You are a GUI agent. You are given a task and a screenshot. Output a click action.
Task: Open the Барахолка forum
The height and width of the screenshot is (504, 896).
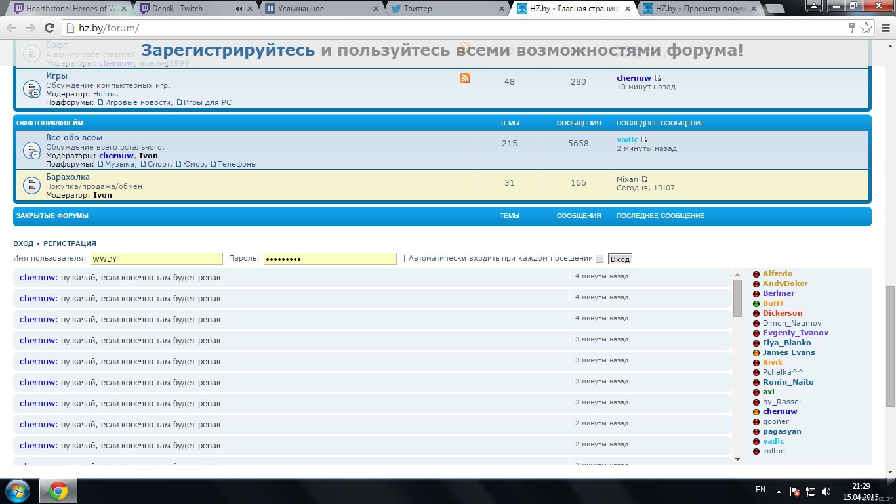(x=68, y=177)
